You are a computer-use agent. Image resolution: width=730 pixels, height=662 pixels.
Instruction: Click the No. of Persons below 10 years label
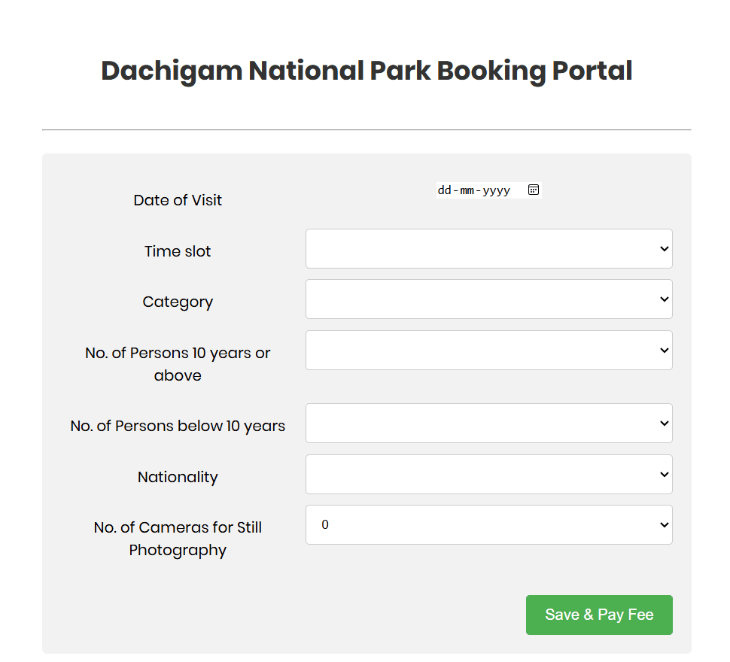coord(178,426)
